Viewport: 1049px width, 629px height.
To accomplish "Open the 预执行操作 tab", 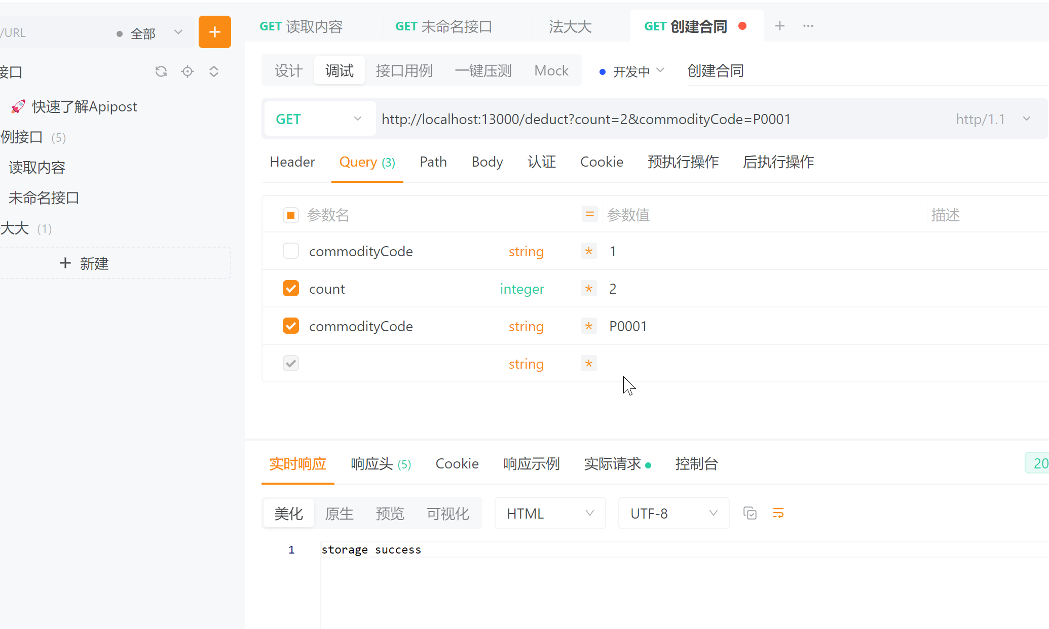I will click(x=683, y=162).
